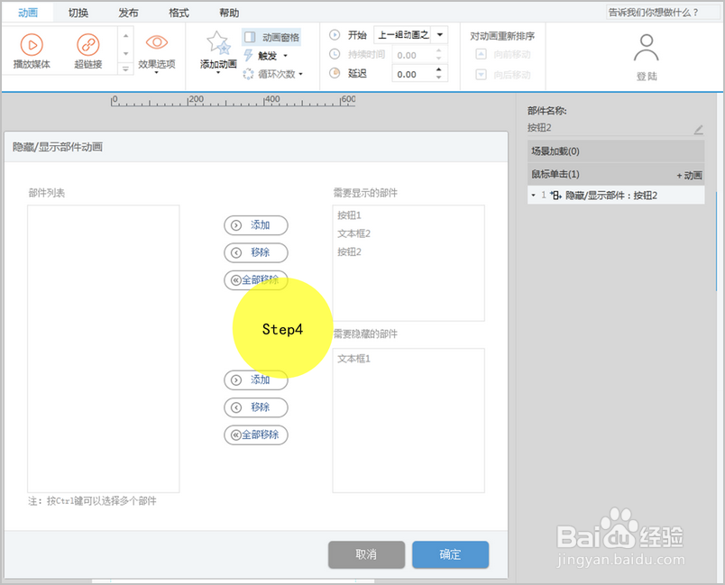The height and width of the screenshot is (585, 725).
Task: Select the 超链接 animation icon
Action: pos(87,50)
